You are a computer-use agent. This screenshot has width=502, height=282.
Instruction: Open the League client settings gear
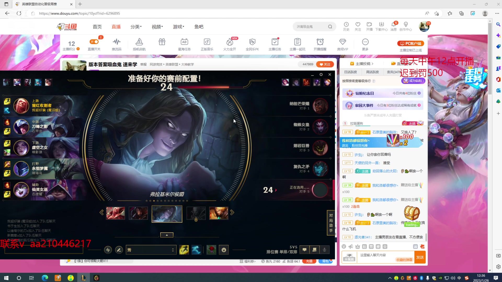click(x=321, y=75)
